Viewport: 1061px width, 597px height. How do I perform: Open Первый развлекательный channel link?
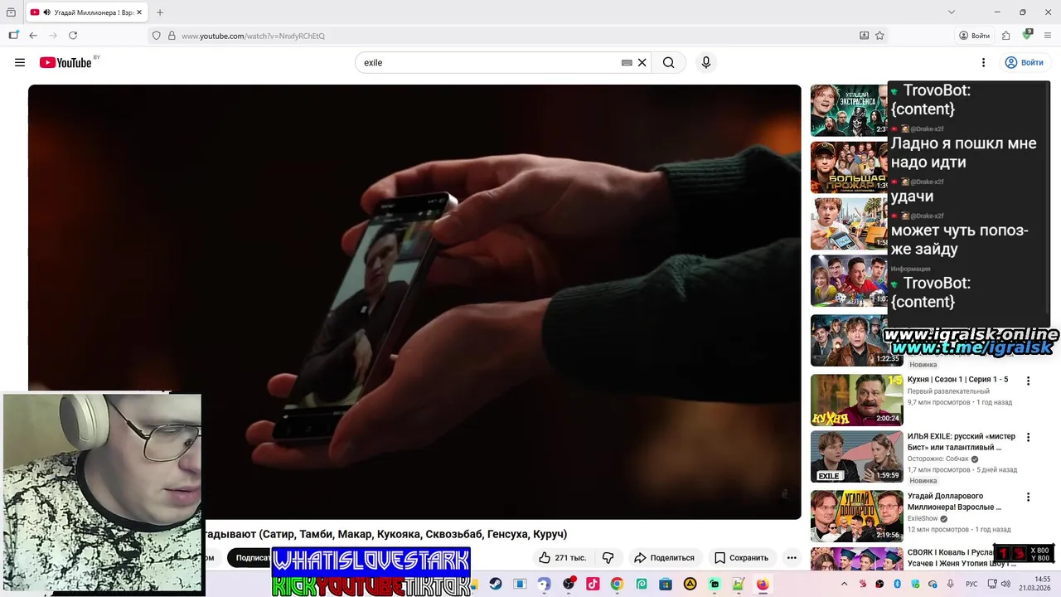point(948,391)
